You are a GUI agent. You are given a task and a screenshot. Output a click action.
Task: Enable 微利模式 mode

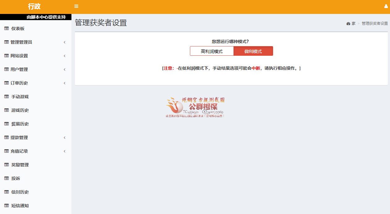[254, 51]
